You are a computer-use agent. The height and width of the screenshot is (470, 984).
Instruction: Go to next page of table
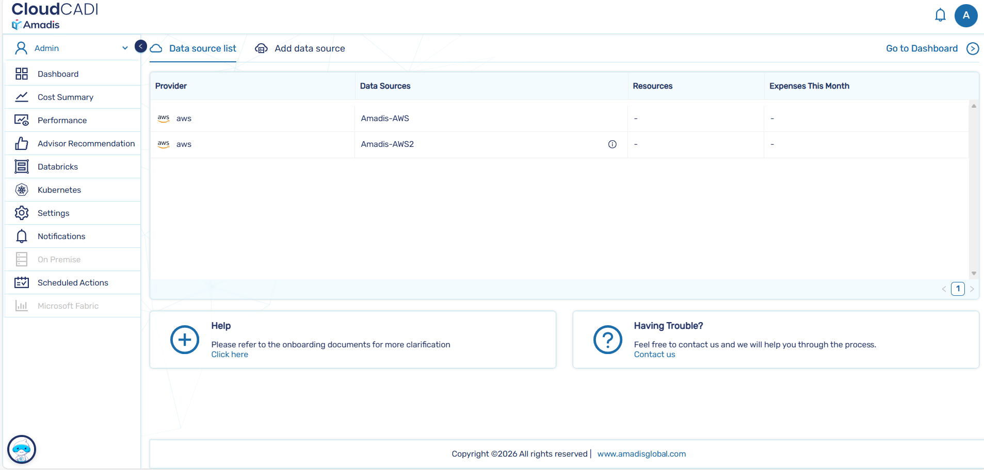(x=972, y=289)
